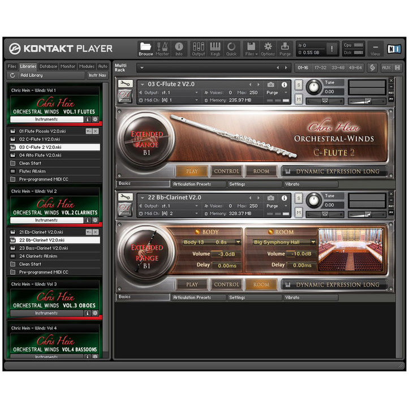Image resolution: width=409 pixels, height=409 pixels.
Task: Solo the Bb-Clarinet instrument
Action: click(299, 198)
